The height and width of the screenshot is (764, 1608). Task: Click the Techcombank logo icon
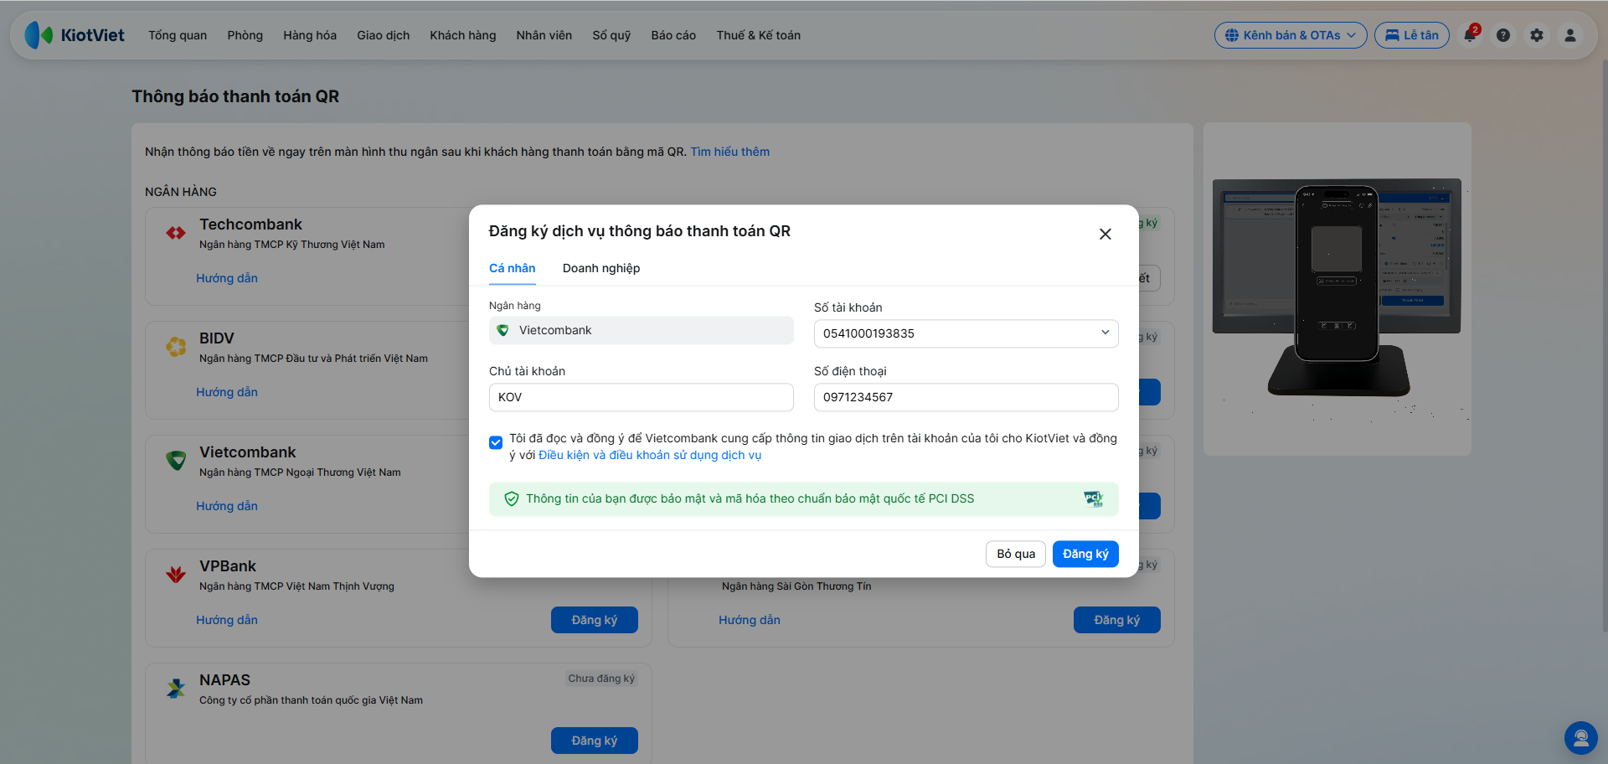pos(176,233)
